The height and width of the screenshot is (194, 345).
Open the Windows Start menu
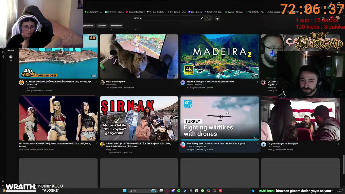click(x=125, y=191)
